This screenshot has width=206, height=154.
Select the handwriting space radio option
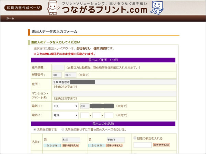[x=63, y=130]
